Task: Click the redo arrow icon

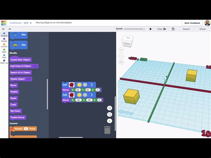Action: (10, 29)
